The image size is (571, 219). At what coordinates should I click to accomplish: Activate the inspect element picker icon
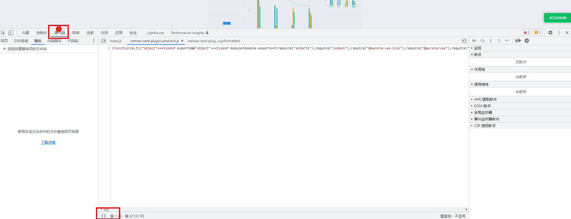click(3, 33)
